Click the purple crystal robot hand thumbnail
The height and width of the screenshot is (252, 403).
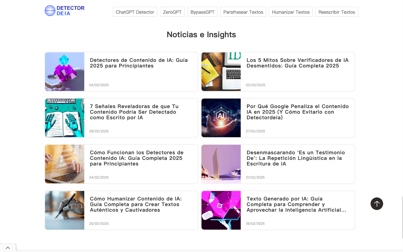point(65,72)
